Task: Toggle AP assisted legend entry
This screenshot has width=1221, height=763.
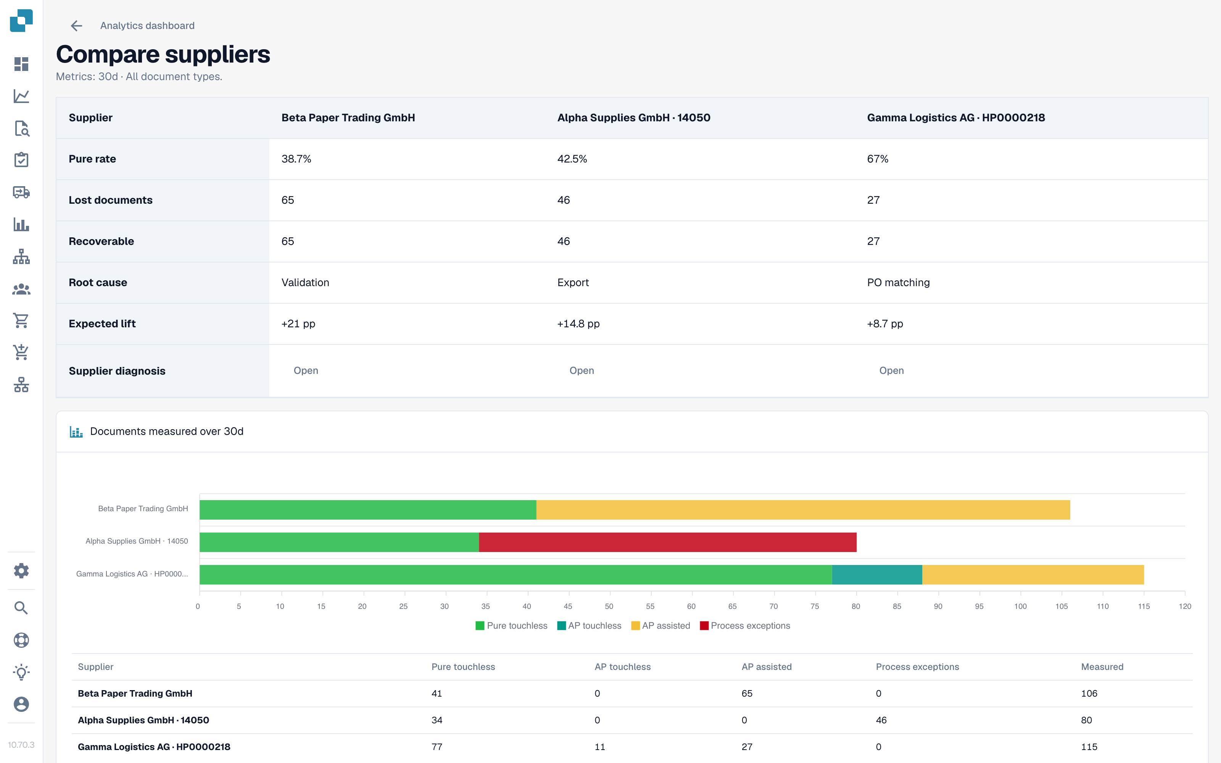Action: click(660, 626)
